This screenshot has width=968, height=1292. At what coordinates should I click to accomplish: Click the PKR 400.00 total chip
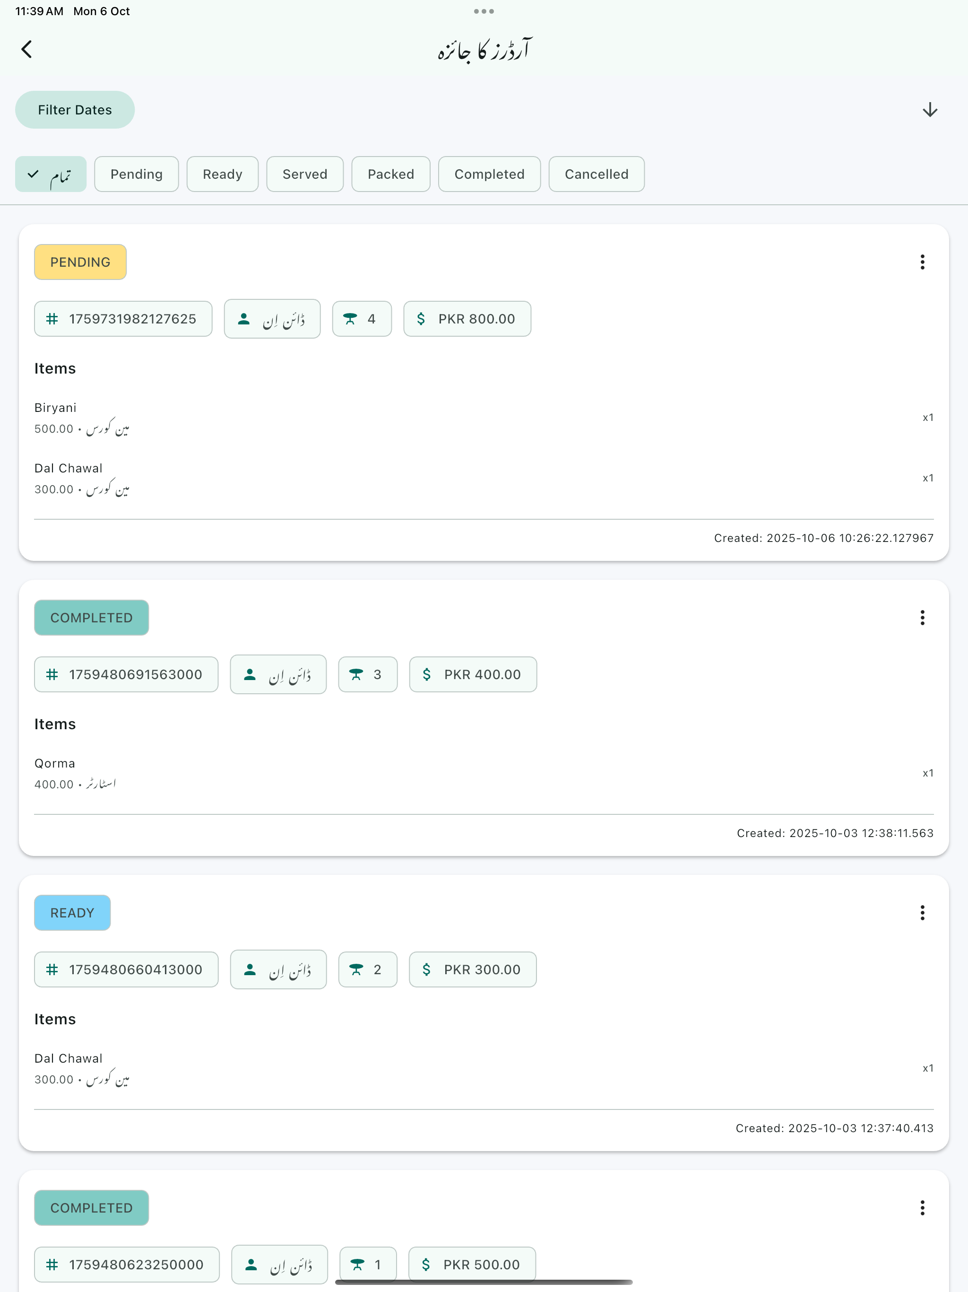[473, 675]
